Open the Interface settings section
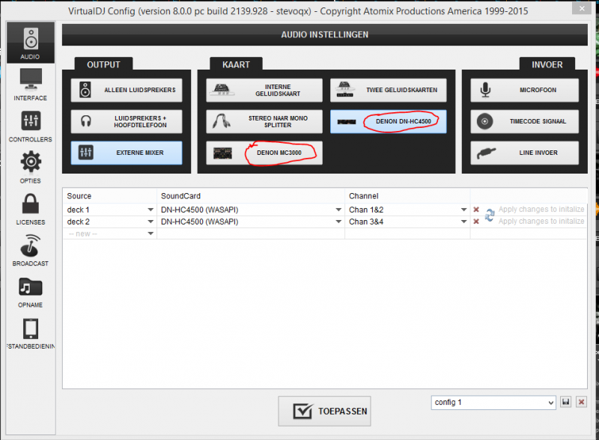 pos(31,85)
